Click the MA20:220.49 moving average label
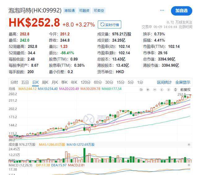This screenshot has height=175, width=198. (69, 89)
